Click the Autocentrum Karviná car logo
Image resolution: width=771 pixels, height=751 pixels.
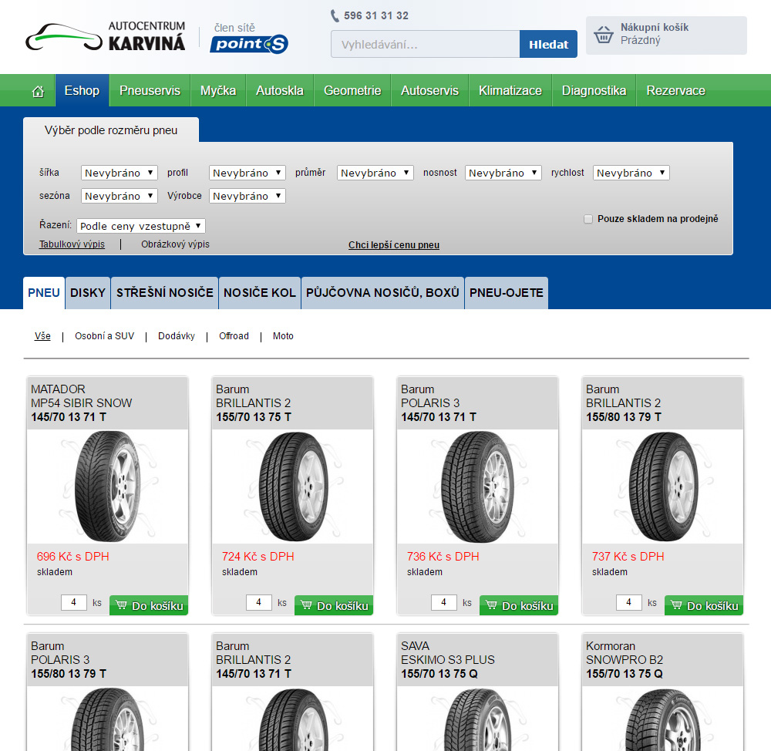pos(64,37)
